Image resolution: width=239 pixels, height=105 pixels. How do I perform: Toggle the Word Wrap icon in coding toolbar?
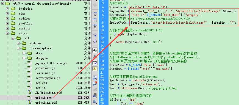[95, 62]
